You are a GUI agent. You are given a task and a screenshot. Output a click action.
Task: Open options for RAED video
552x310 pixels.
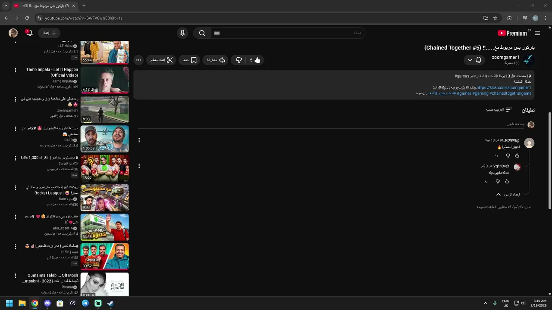pos(16,128)
